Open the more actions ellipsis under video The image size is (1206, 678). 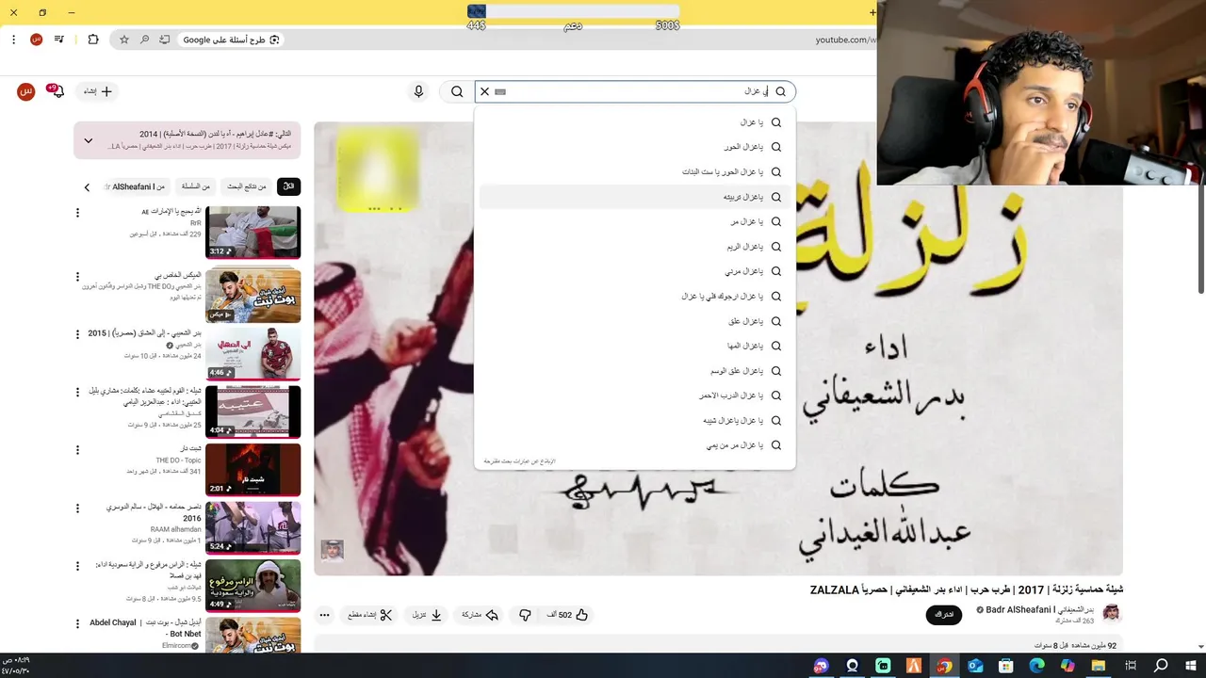tap(324, 615)
